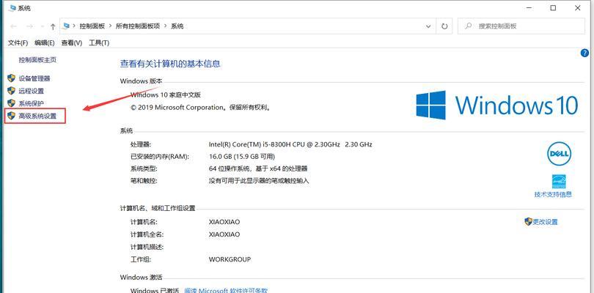Select 所有控制面板项 in the address breadcrumb
This screenshot has height=293, width=594.
pos(138,26)
